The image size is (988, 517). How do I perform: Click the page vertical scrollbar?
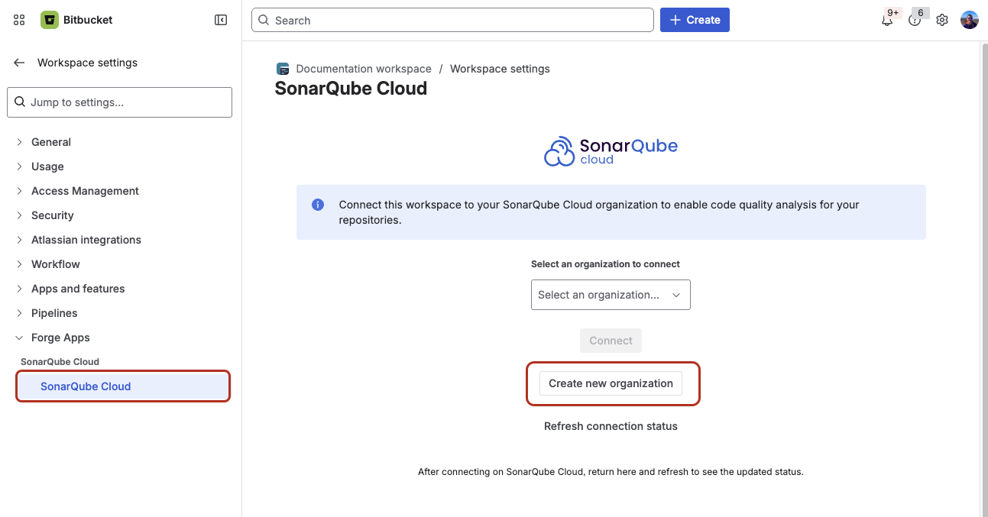click(983, 279)
